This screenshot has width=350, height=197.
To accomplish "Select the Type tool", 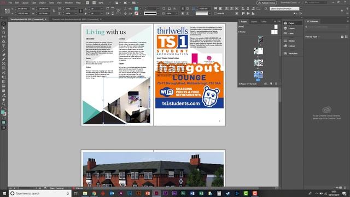I will [4, 46].
